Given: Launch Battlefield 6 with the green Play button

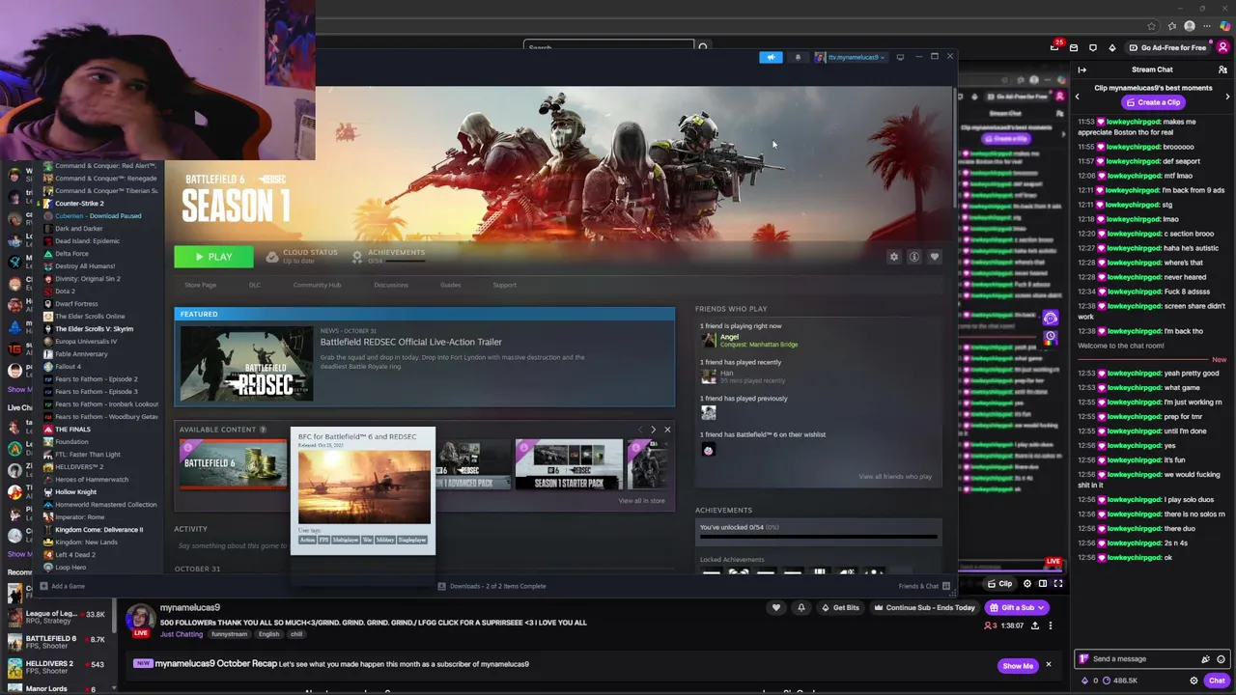Looking at the screenshot, I should 213,257.
